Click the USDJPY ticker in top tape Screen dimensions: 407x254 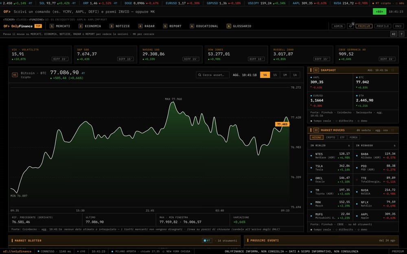266,3
